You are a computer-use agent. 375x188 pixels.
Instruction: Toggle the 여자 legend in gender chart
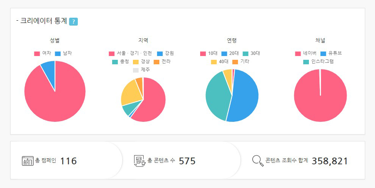click(42, 53)
